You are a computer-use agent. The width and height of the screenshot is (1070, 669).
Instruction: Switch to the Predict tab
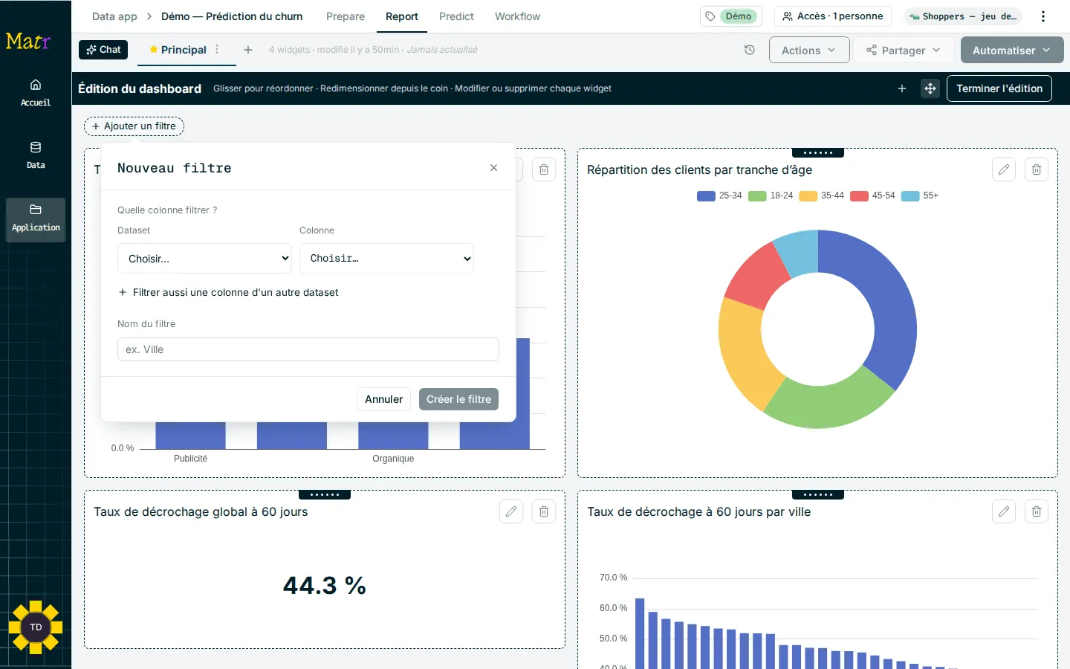point(456,16)
